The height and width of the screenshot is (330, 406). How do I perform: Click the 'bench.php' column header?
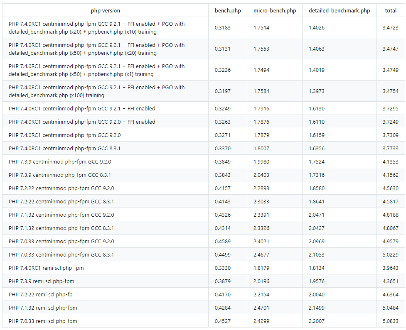point(228,11)
